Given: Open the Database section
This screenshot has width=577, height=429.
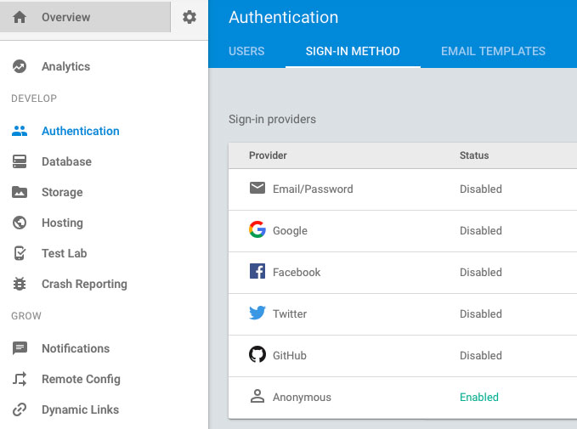Looking at the screenshot, I should point(66,161).
